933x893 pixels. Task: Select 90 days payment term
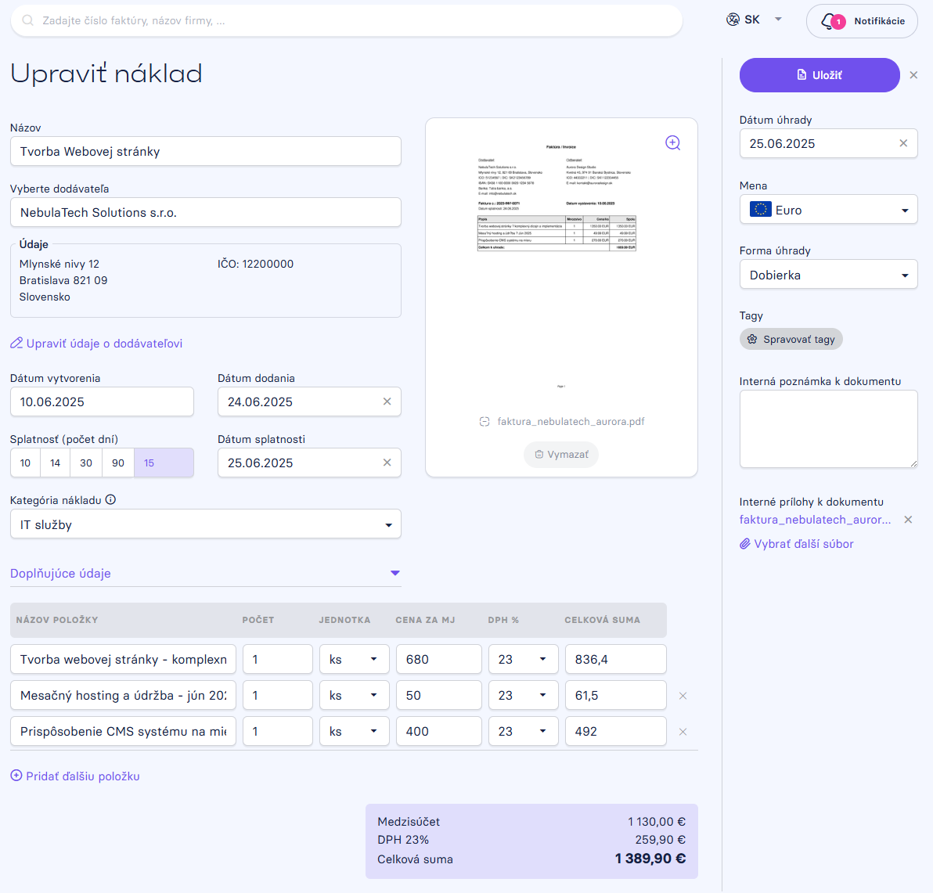point(118,463)
